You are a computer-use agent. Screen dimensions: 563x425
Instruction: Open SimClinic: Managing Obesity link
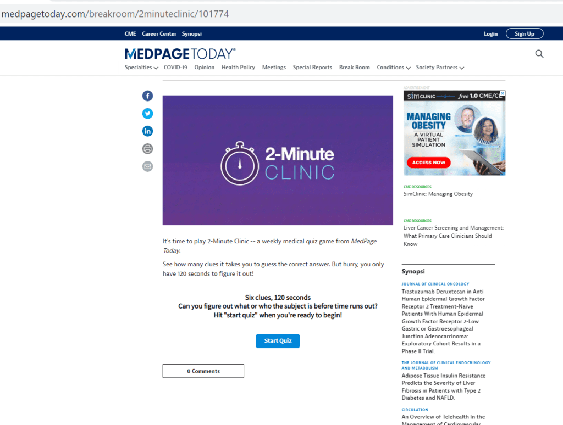pyautogui.click(x=438, y=194)
